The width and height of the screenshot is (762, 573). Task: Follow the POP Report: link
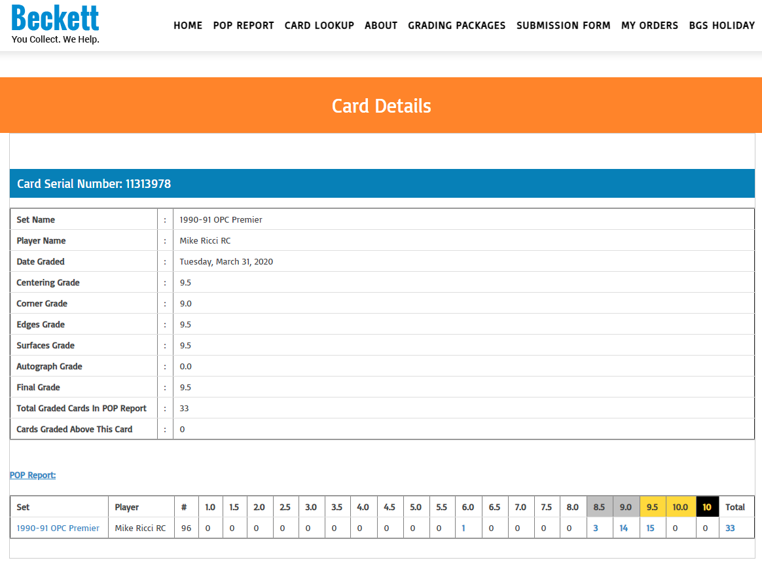tap(33, 475)
